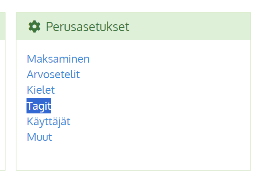Open user management via Käyttäjät
This screenshot has width=260, height=171.
click(x=48, y=122)
